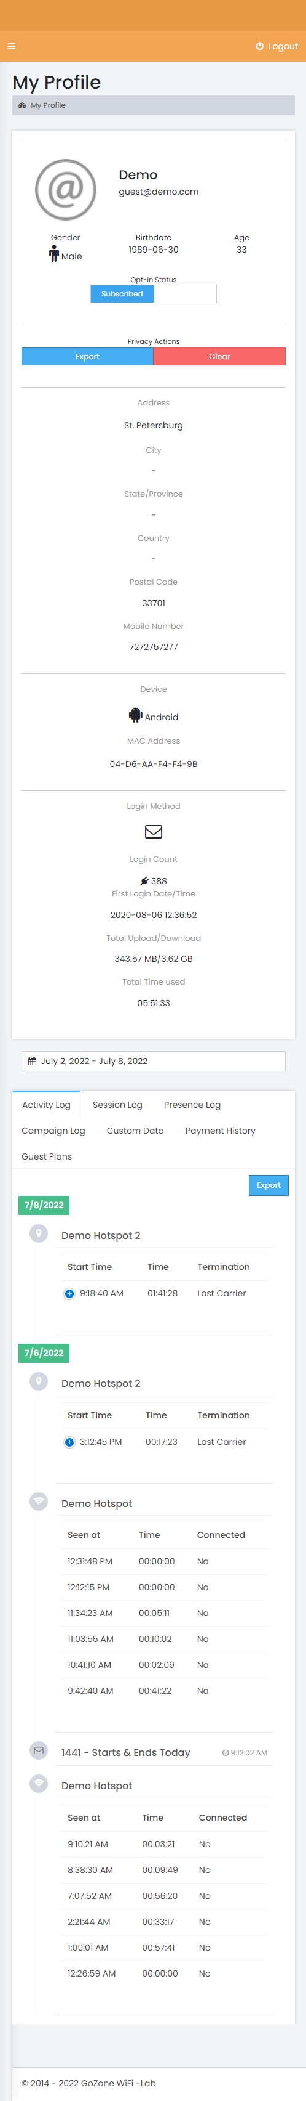The image size is (306, 2101).
Task: Open the Payment History tab
Action: 220,1131
